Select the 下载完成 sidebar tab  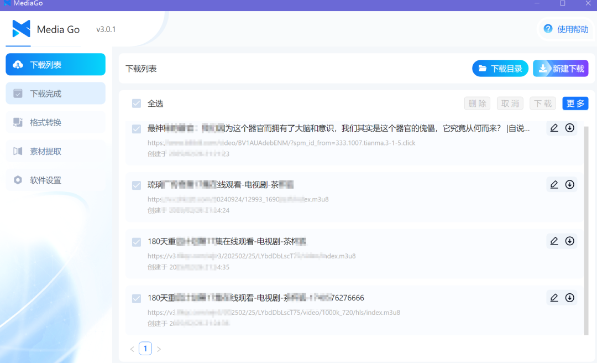pyautogui.click(x=56, y=94)
